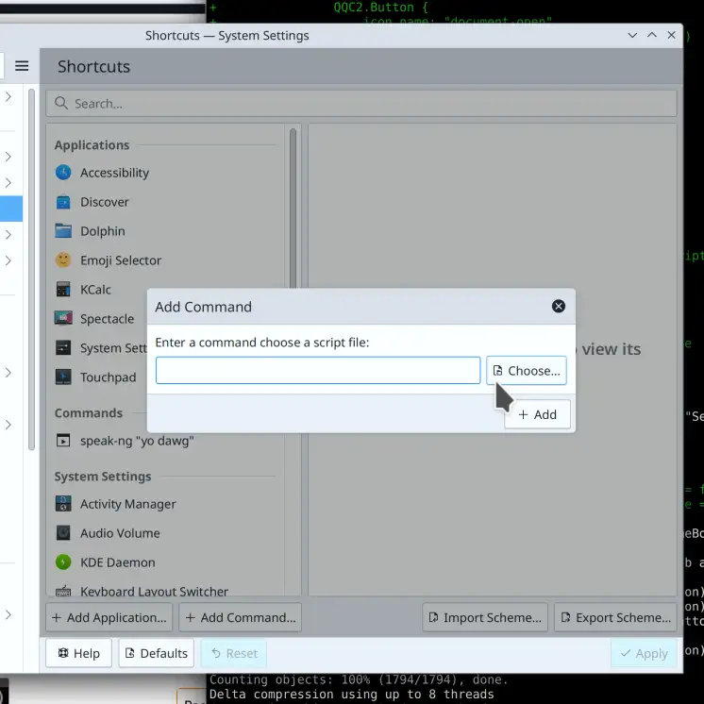The height and width of the screenshot is (704, 704).
Task: Select the KDE Daemon green icon
Action: [63, 562]
